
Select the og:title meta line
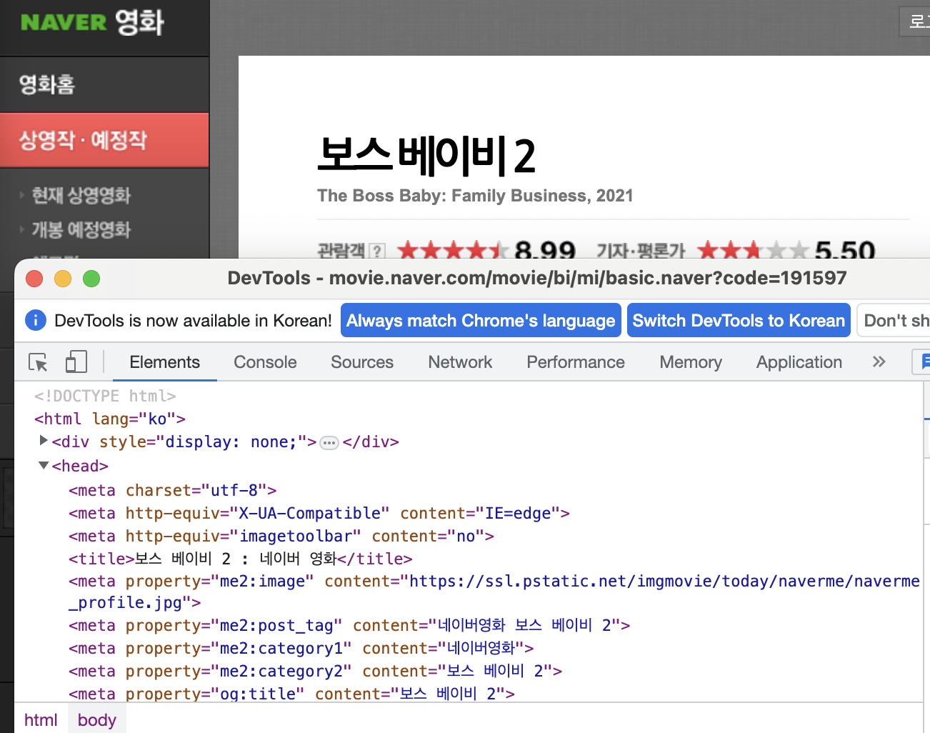click(291, 693)
